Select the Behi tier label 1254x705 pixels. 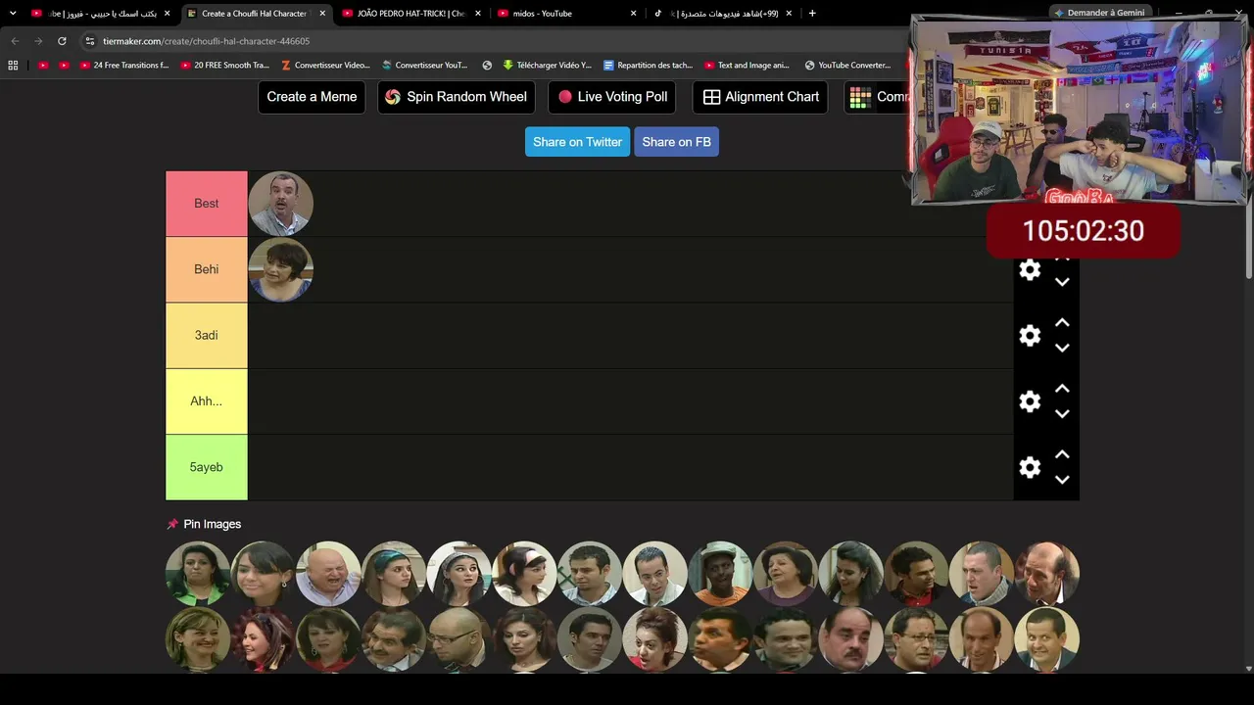click(207, 269)
